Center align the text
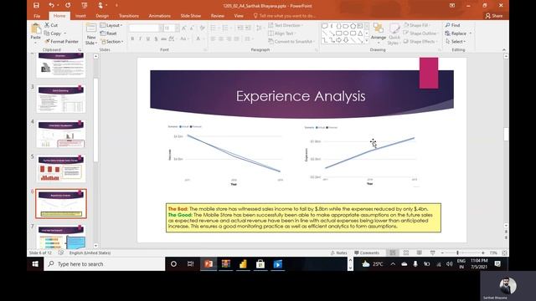 pyautogui.click(x=221, y=39)
